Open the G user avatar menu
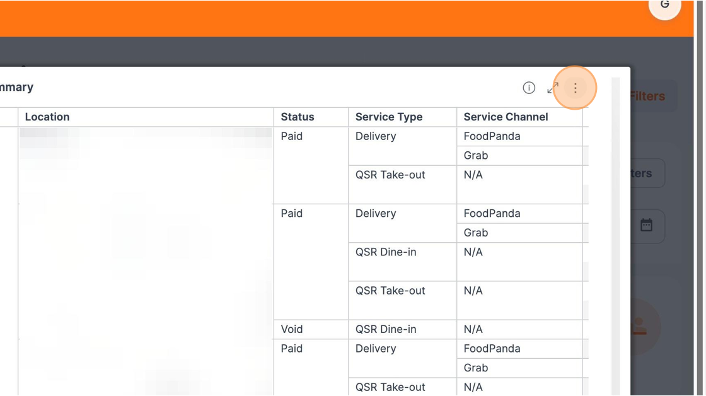 coord(664,6)
